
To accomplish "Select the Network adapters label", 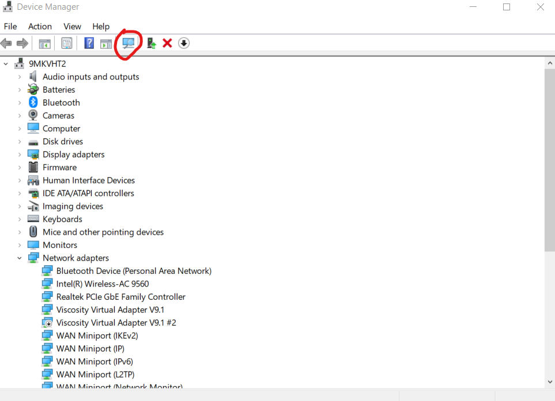I will [75, 258].
